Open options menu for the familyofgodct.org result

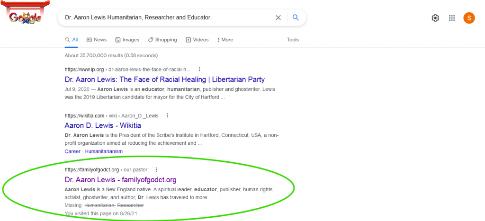pos(156,170)
